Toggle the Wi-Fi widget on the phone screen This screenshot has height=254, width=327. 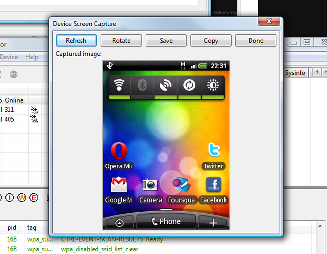pyautogui.click(x=119, y=88)
